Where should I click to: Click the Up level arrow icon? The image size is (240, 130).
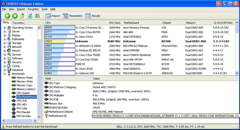(x=22, y=16)
